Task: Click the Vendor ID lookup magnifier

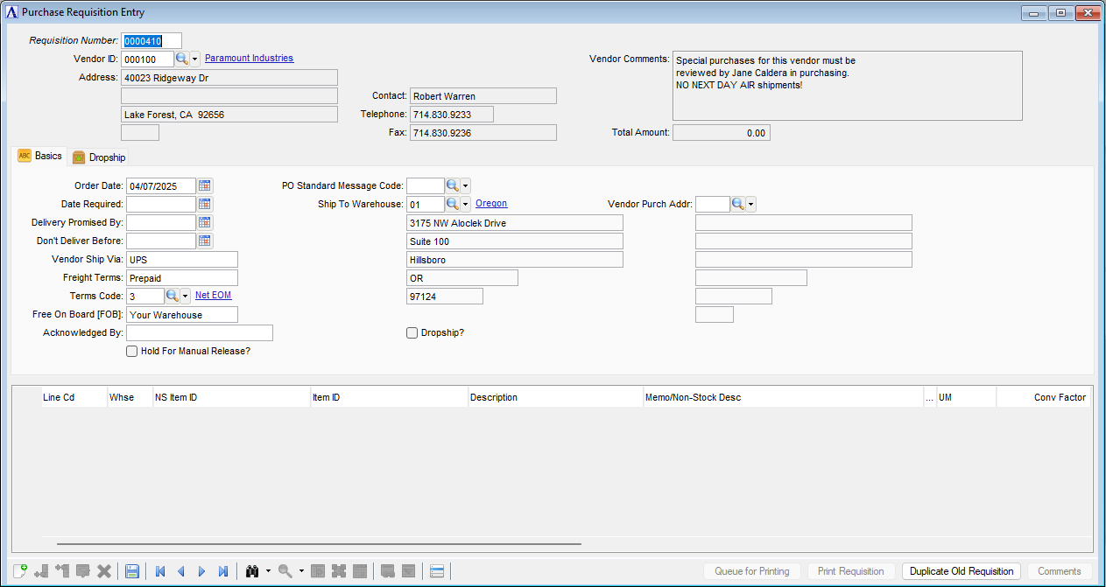Action: point(182,59)
